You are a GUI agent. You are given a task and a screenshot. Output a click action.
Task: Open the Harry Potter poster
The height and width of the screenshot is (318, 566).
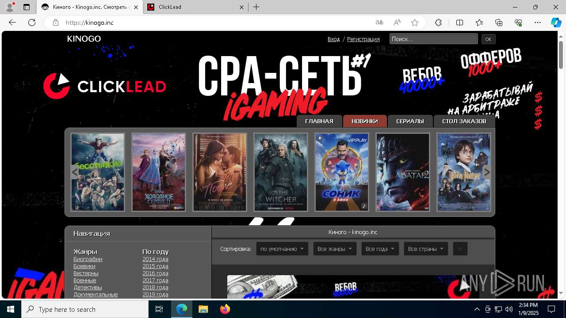point(464,172)
